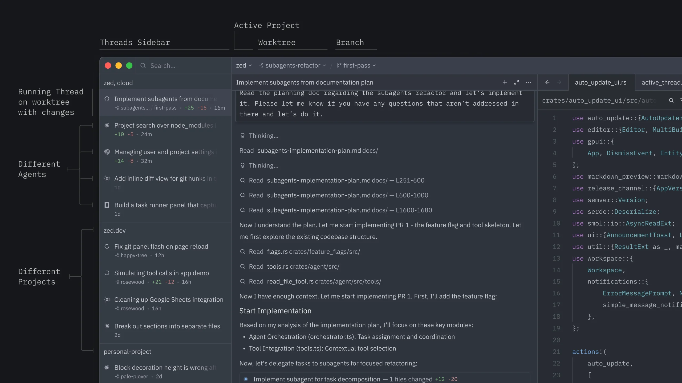The width and height of the screenshot is (682, 383).
Task: Open Implement subagent for task decomposition item
Action: coord(316,379)
